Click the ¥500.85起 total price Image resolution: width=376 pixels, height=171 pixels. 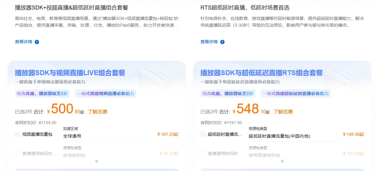tap(65, 109)
